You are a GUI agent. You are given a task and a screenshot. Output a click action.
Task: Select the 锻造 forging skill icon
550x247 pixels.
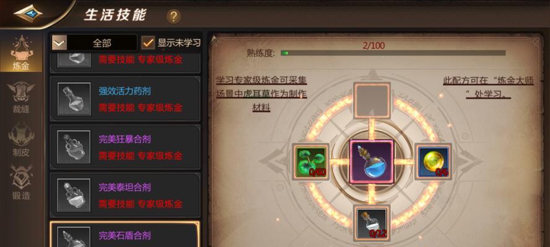pos(20,182)
